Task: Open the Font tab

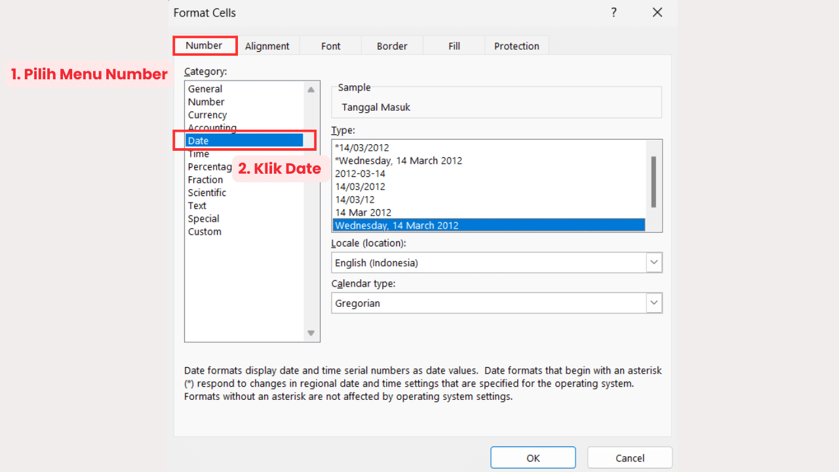Action: pyautogui.click(x=330, y=46)
